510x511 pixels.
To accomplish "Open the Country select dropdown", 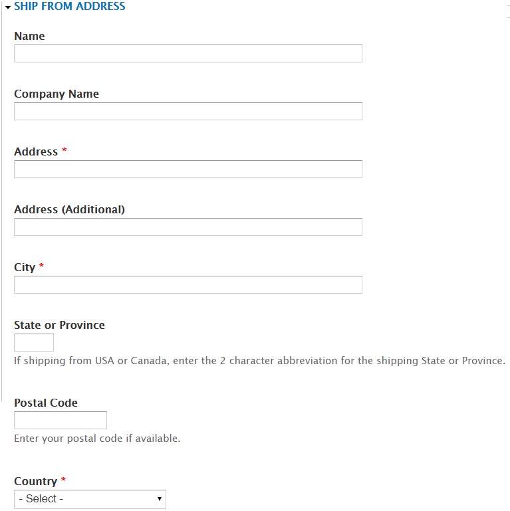I will coord(90,499).
